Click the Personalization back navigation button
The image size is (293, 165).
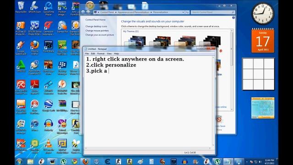click(x=83, y=12)
